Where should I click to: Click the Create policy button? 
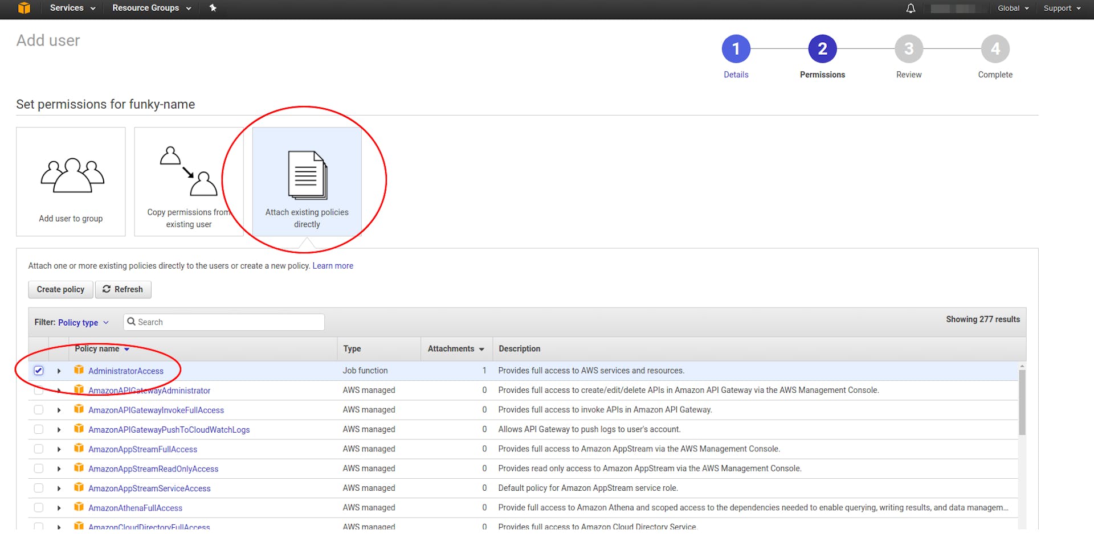click(x=60, y=290)
